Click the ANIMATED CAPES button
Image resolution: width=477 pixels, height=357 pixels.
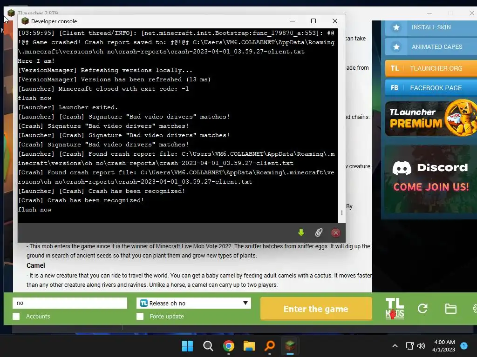431,47
